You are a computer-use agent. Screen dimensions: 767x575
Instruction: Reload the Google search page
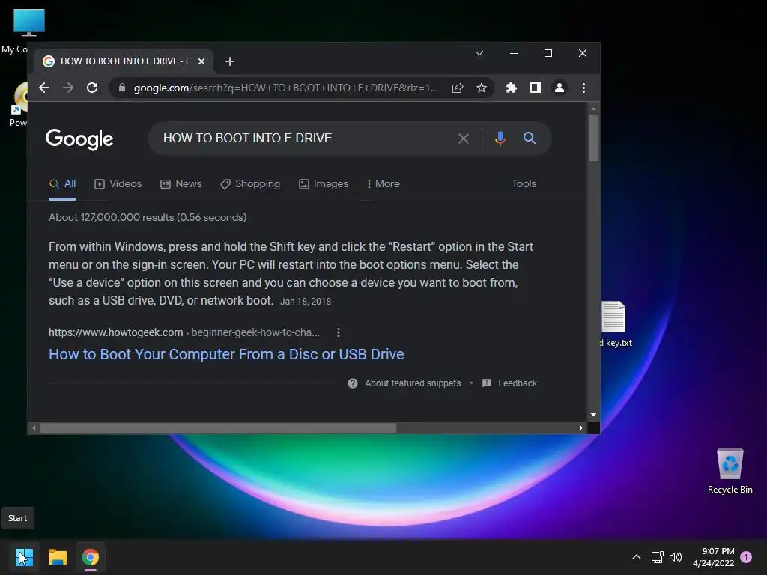pos(92,88)
